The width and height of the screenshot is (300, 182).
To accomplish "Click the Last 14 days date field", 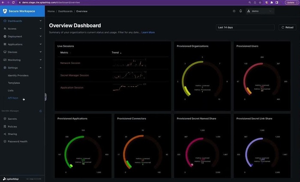I will (x=245, y=27).
